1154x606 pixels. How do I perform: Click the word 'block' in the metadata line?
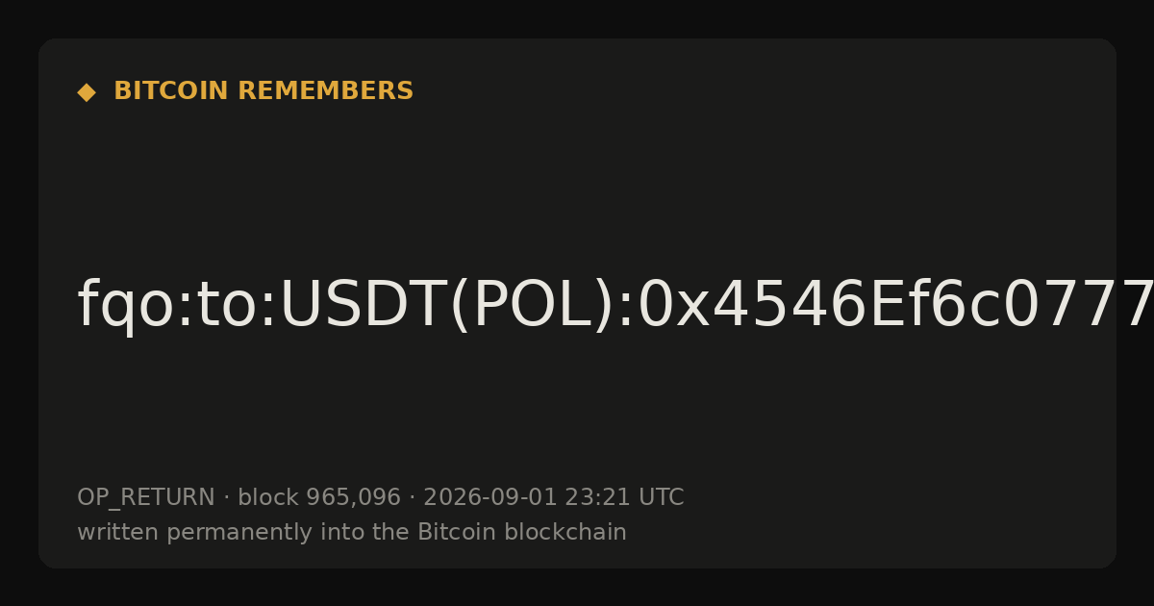[x=268, y=497]
